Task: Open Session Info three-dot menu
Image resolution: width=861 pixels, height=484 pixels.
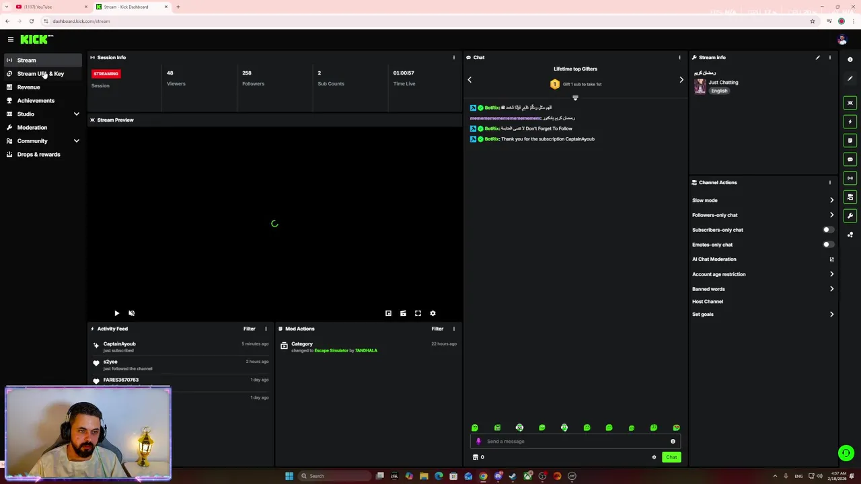Action: (x=454, y=58)
